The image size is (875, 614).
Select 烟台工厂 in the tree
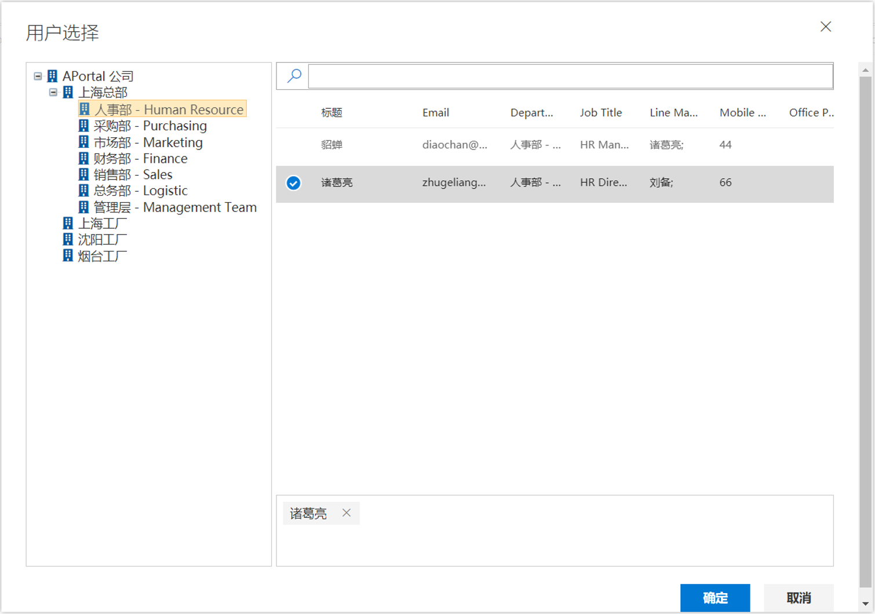click(103, 255)
